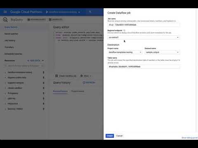Image resolution: width=198 pixels, height=148 pixels.
Task: Select Query history in left navigation
Action: 11,27
